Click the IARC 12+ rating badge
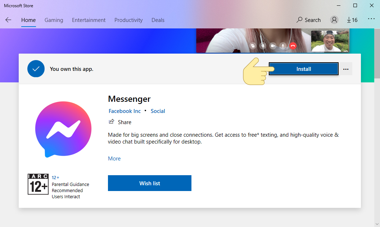This screenshot has height=227, width=380. [x=38, y=184]
